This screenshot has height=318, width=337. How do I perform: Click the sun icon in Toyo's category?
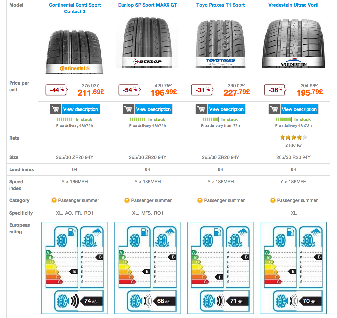pyautogui.click(x=199, y=200)
